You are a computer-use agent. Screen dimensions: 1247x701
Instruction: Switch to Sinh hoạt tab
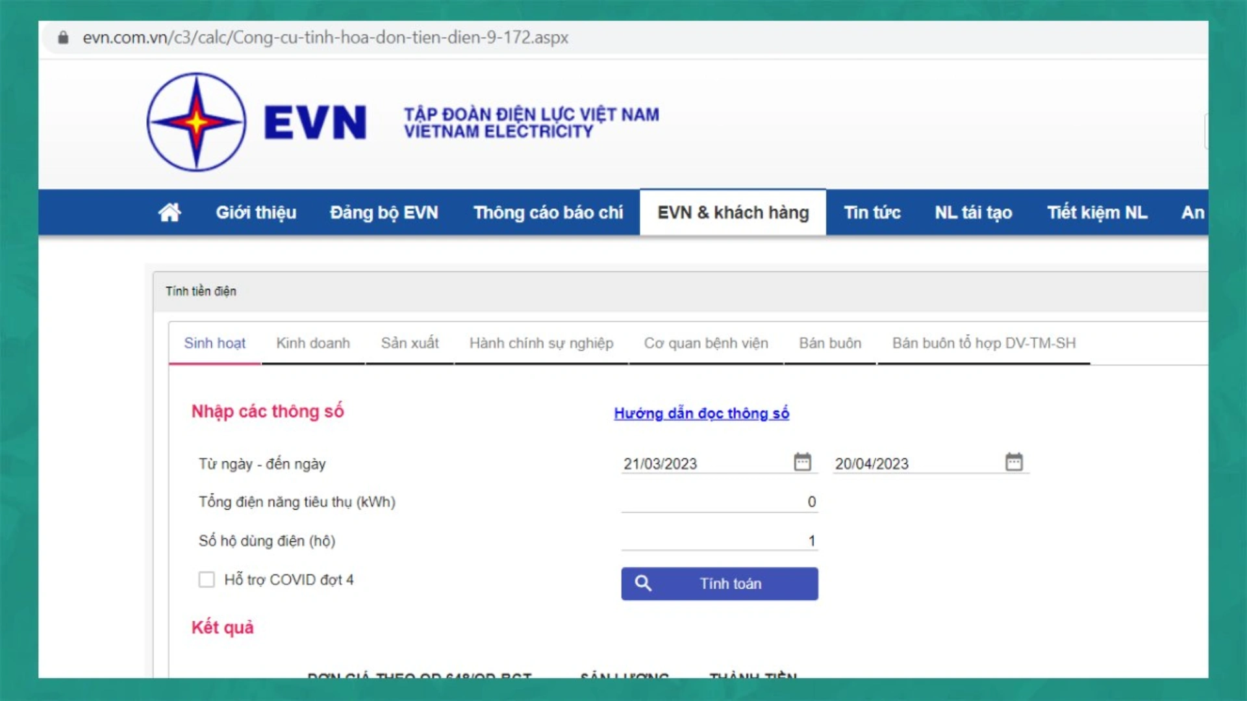click(214, 343)
